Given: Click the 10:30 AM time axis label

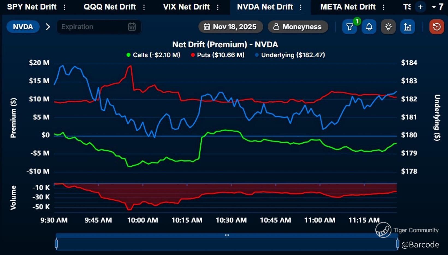Looking at the screenshot, I should (231, 220).
